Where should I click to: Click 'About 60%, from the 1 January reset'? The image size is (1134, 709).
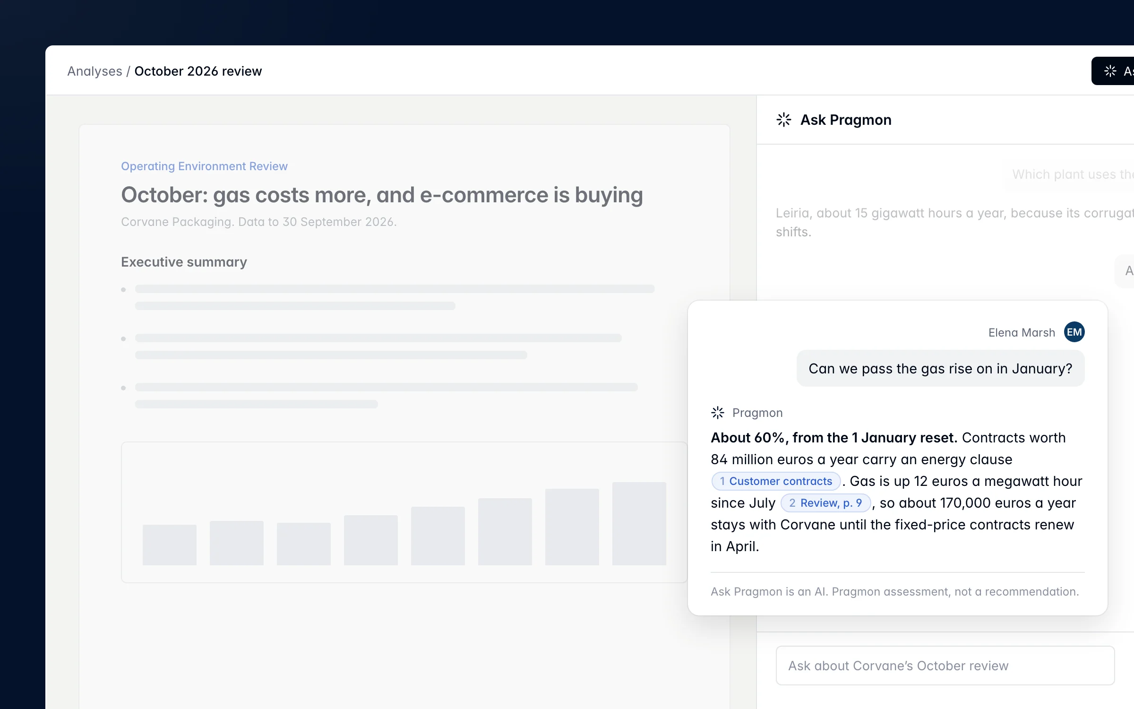tap(834, 438)
